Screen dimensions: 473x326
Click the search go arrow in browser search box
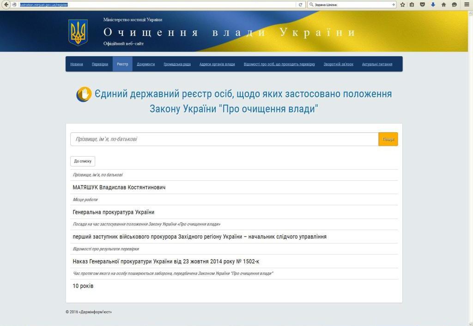(x=393, y=5)
